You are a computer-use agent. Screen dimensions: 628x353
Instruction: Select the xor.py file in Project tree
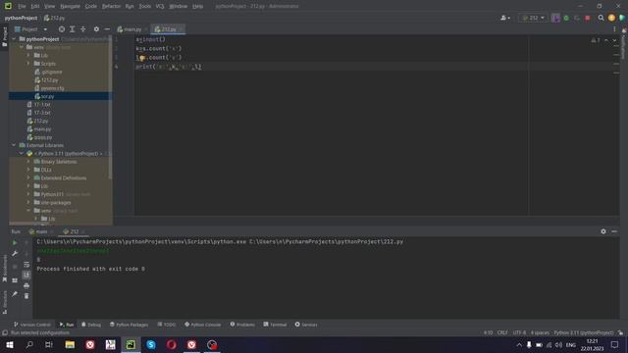tap(47, 96)
